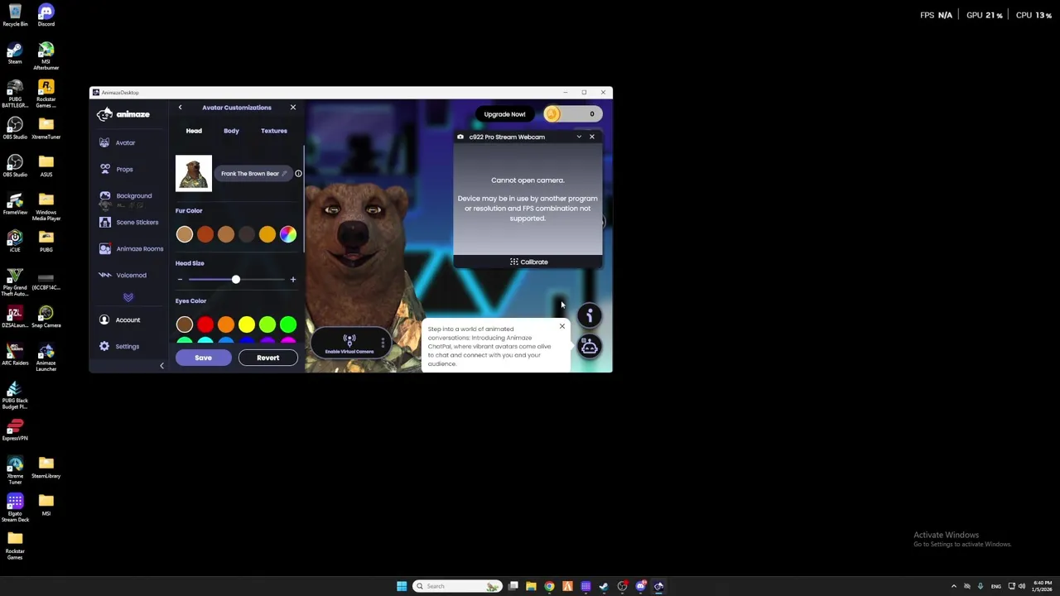Open the Avatar section in sidebar

coord(117,142)
